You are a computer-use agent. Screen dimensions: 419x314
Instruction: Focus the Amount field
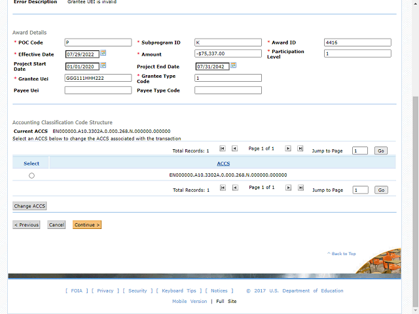tap(228, 54)
